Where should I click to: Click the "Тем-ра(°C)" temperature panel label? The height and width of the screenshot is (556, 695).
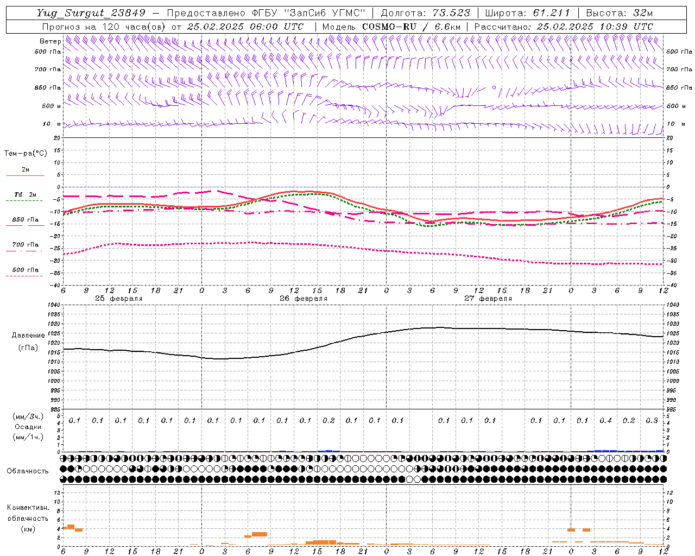tap(26, 153)
